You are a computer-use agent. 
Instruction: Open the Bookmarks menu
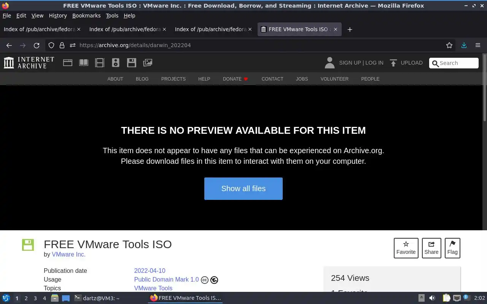86,16
